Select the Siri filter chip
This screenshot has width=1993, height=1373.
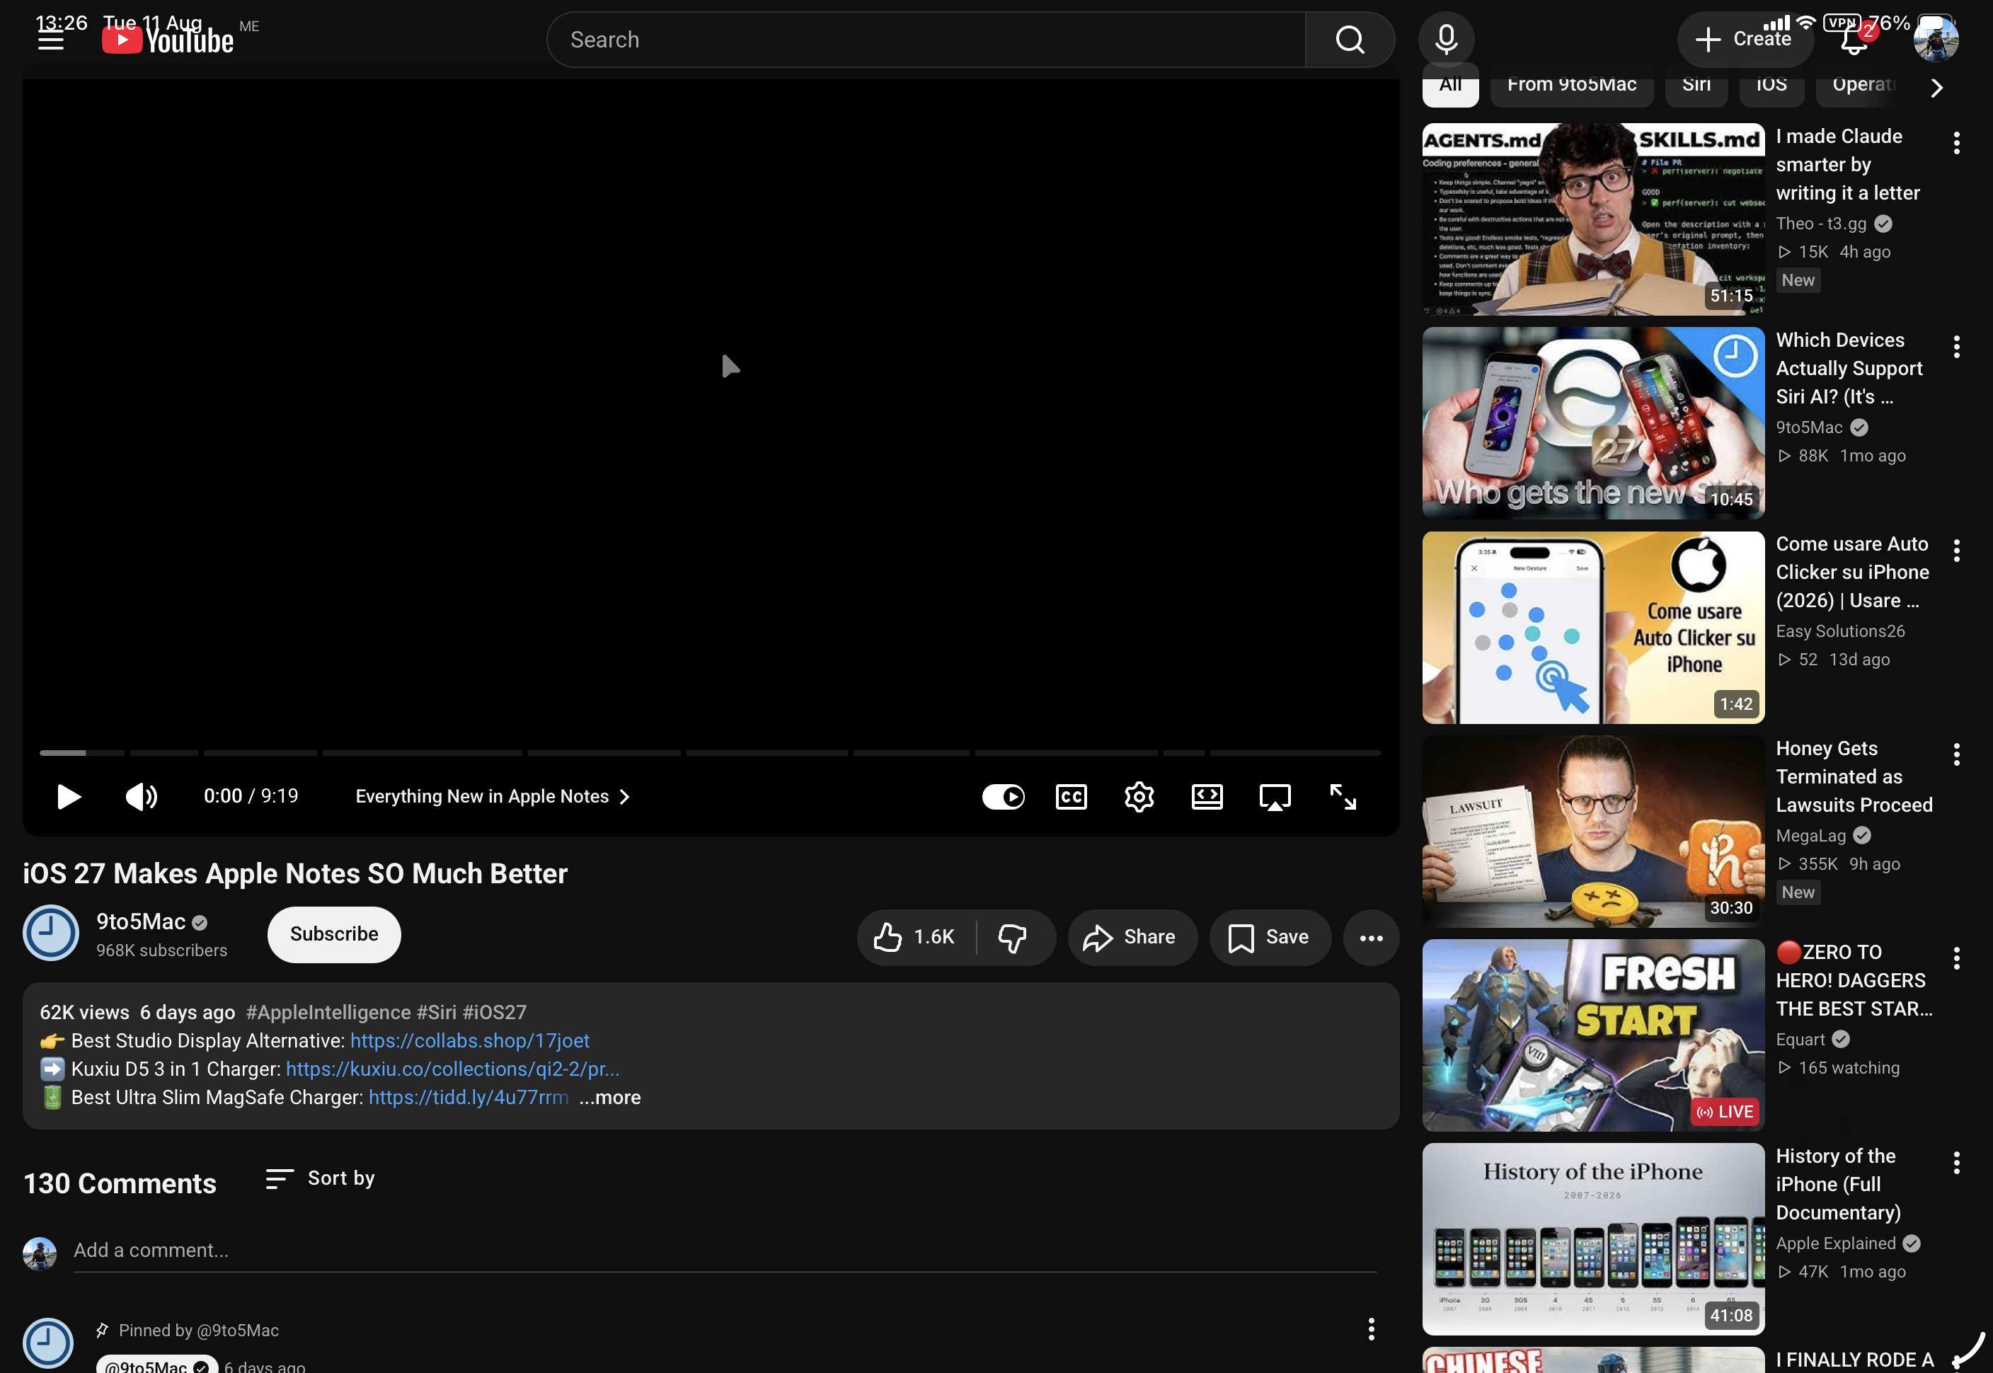tap(1696, 85)
